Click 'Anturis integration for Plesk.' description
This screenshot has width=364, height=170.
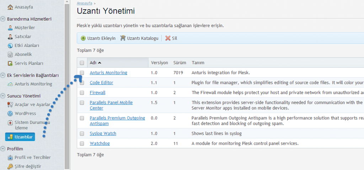click(x=220, y=73)
